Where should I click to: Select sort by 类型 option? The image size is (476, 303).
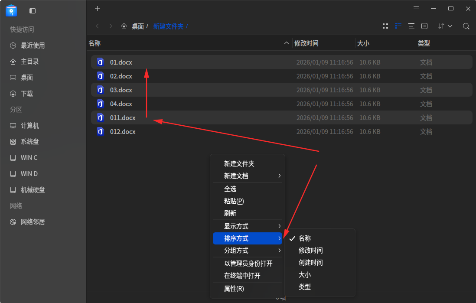click(x=320, y=287)
